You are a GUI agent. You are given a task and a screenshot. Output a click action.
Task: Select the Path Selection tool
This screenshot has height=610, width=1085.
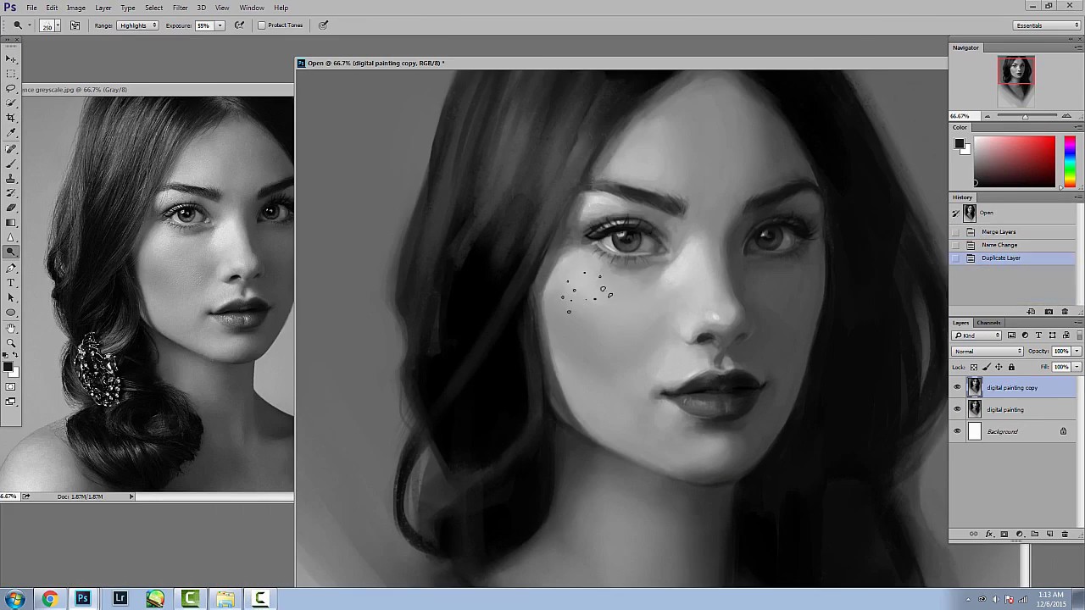11,297
